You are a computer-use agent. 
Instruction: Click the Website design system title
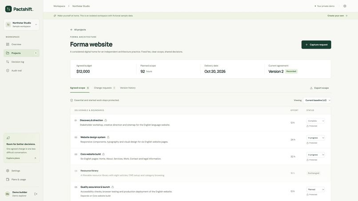tap(93, 137)
